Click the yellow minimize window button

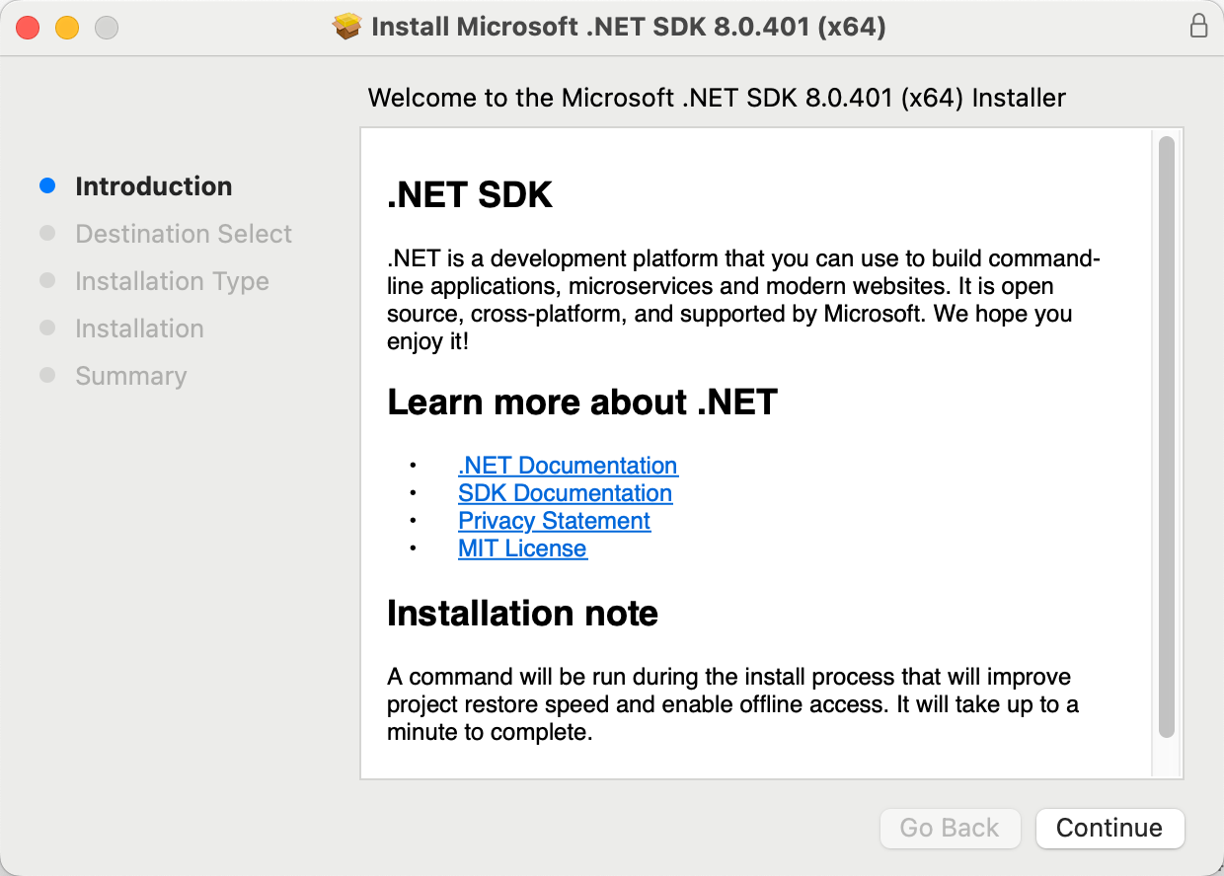tap(67, 28)
